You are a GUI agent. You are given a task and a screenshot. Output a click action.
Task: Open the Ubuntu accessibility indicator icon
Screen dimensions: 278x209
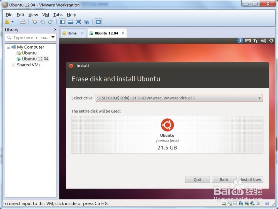point(240,41)
